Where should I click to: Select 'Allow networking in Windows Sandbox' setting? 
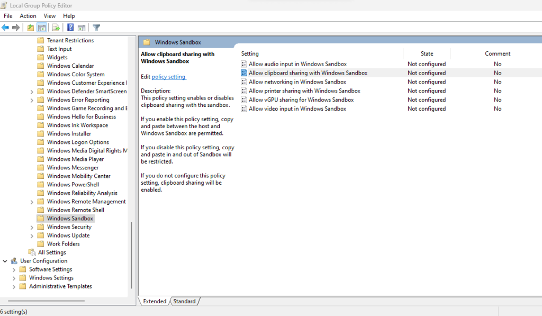297,82
